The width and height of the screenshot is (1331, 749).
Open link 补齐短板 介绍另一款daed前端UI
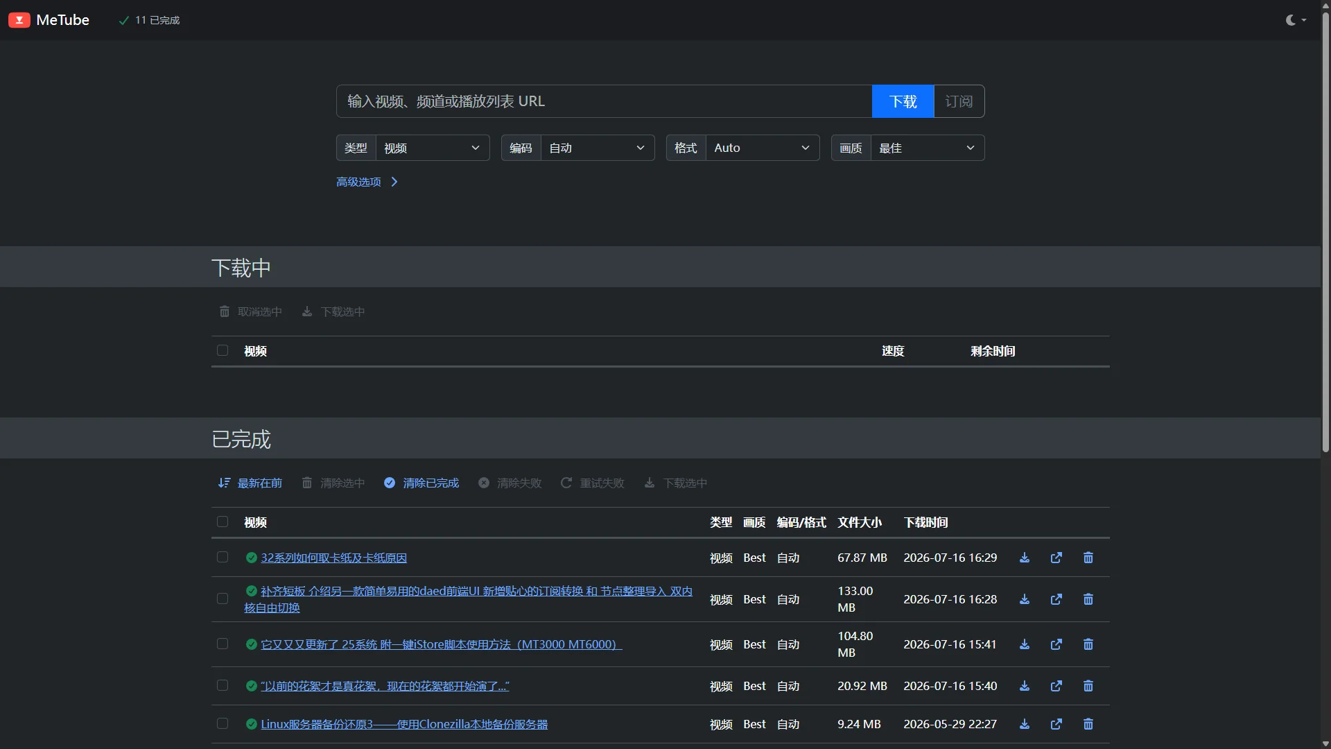(468, 600)
